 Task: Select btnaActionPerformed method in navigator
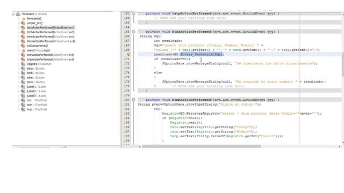click(51, 27)
